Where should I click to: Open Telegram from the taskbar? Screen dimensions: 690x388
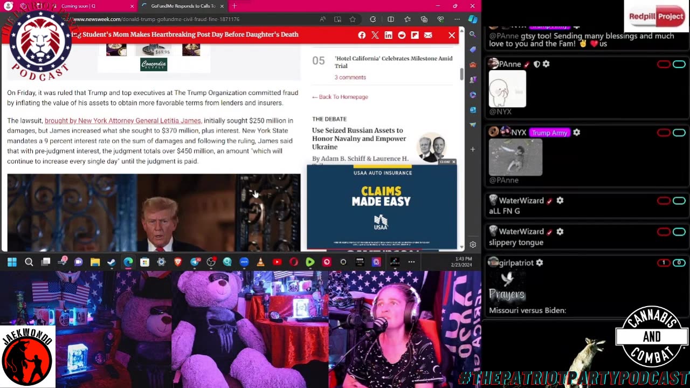pos(195,262)
